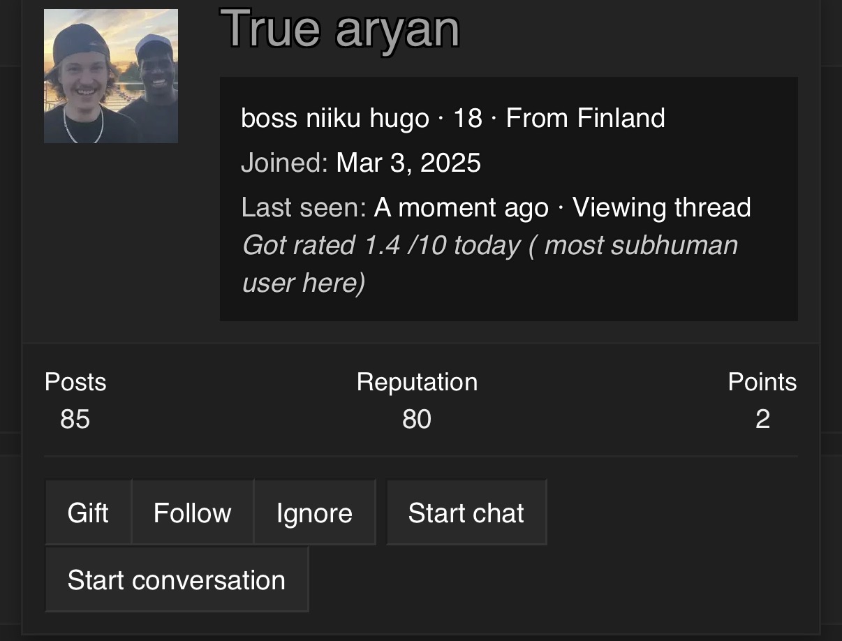This screenshot has height=641, width=842.
Task: Click the profile avatar photo
Action: click(x=111, y=76)
